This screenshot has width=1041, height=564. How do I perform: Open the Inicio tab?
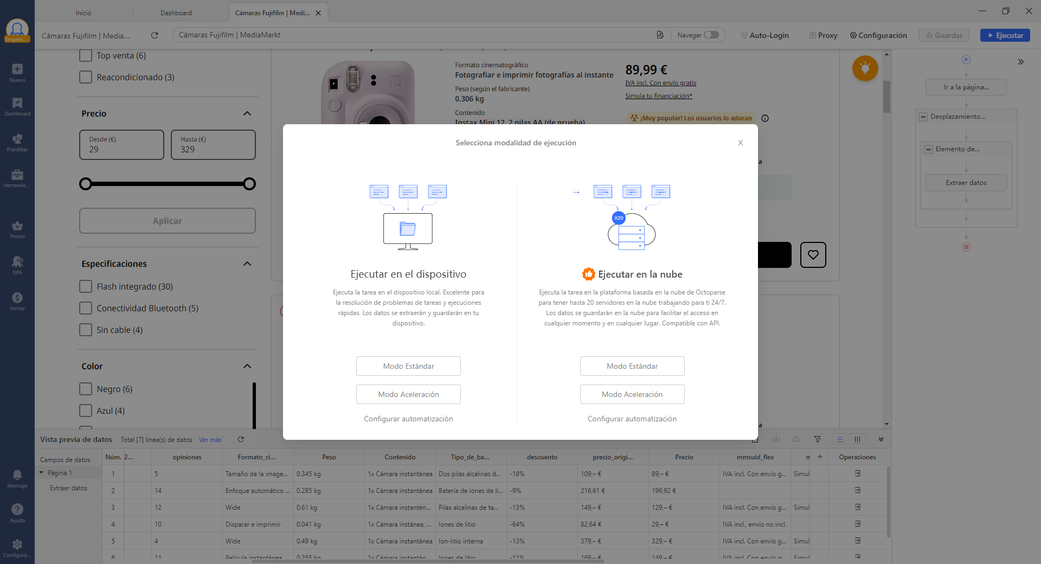click(82, 12)
